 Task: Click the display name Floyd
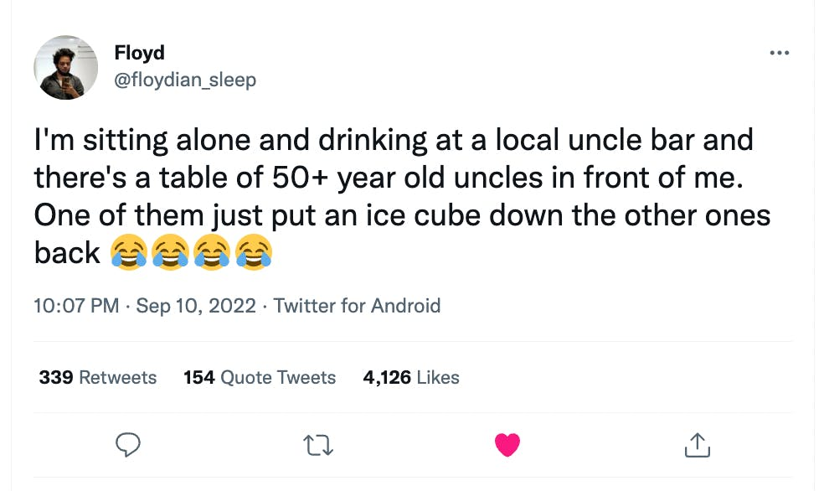139,53
